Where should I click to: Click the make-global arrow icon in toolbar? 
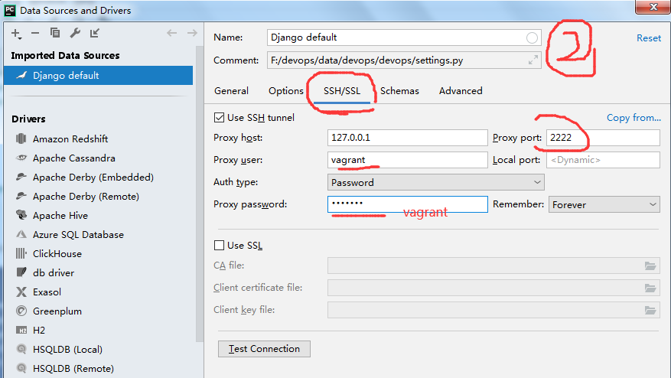pos(95,33)
